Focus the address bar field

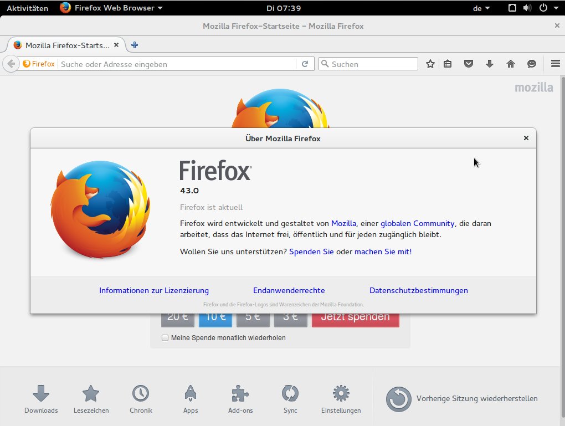point(177,64)
